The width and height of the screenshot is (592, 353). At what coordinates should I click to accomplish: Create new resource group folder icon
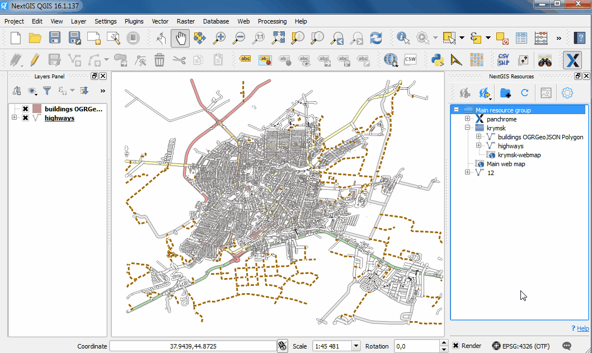505,93
